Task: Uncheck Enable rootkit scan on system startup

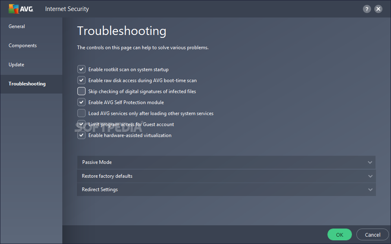Action: coord(81,69)
